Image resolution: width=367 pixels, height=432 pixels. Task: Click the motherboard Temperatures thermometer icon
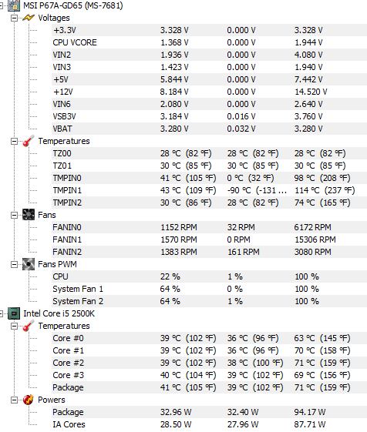pyautogui.click(x=29, y=141)
